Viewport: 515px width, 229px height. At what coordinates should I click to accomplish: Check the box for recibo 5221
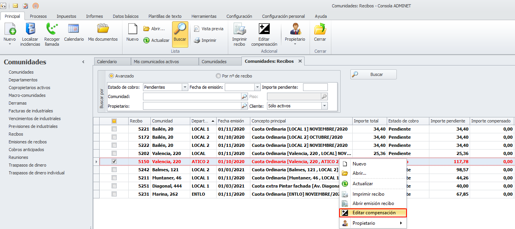114,129
